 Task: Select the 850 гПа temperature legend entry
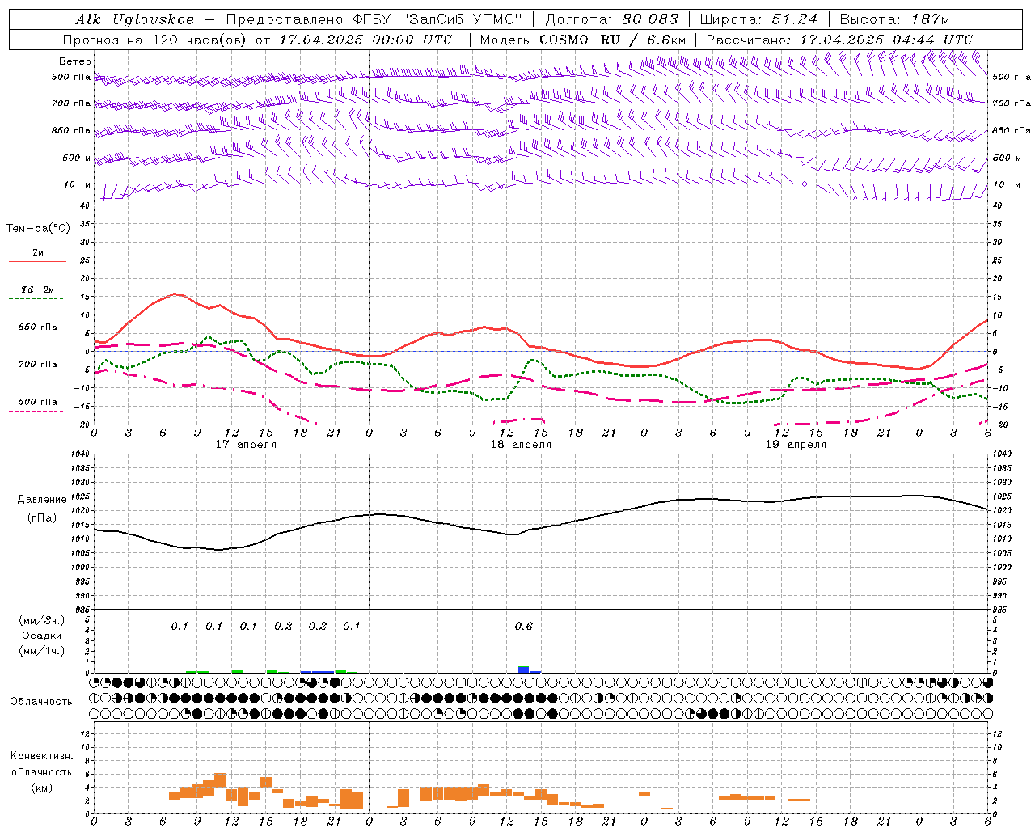(x=37, y=327)
